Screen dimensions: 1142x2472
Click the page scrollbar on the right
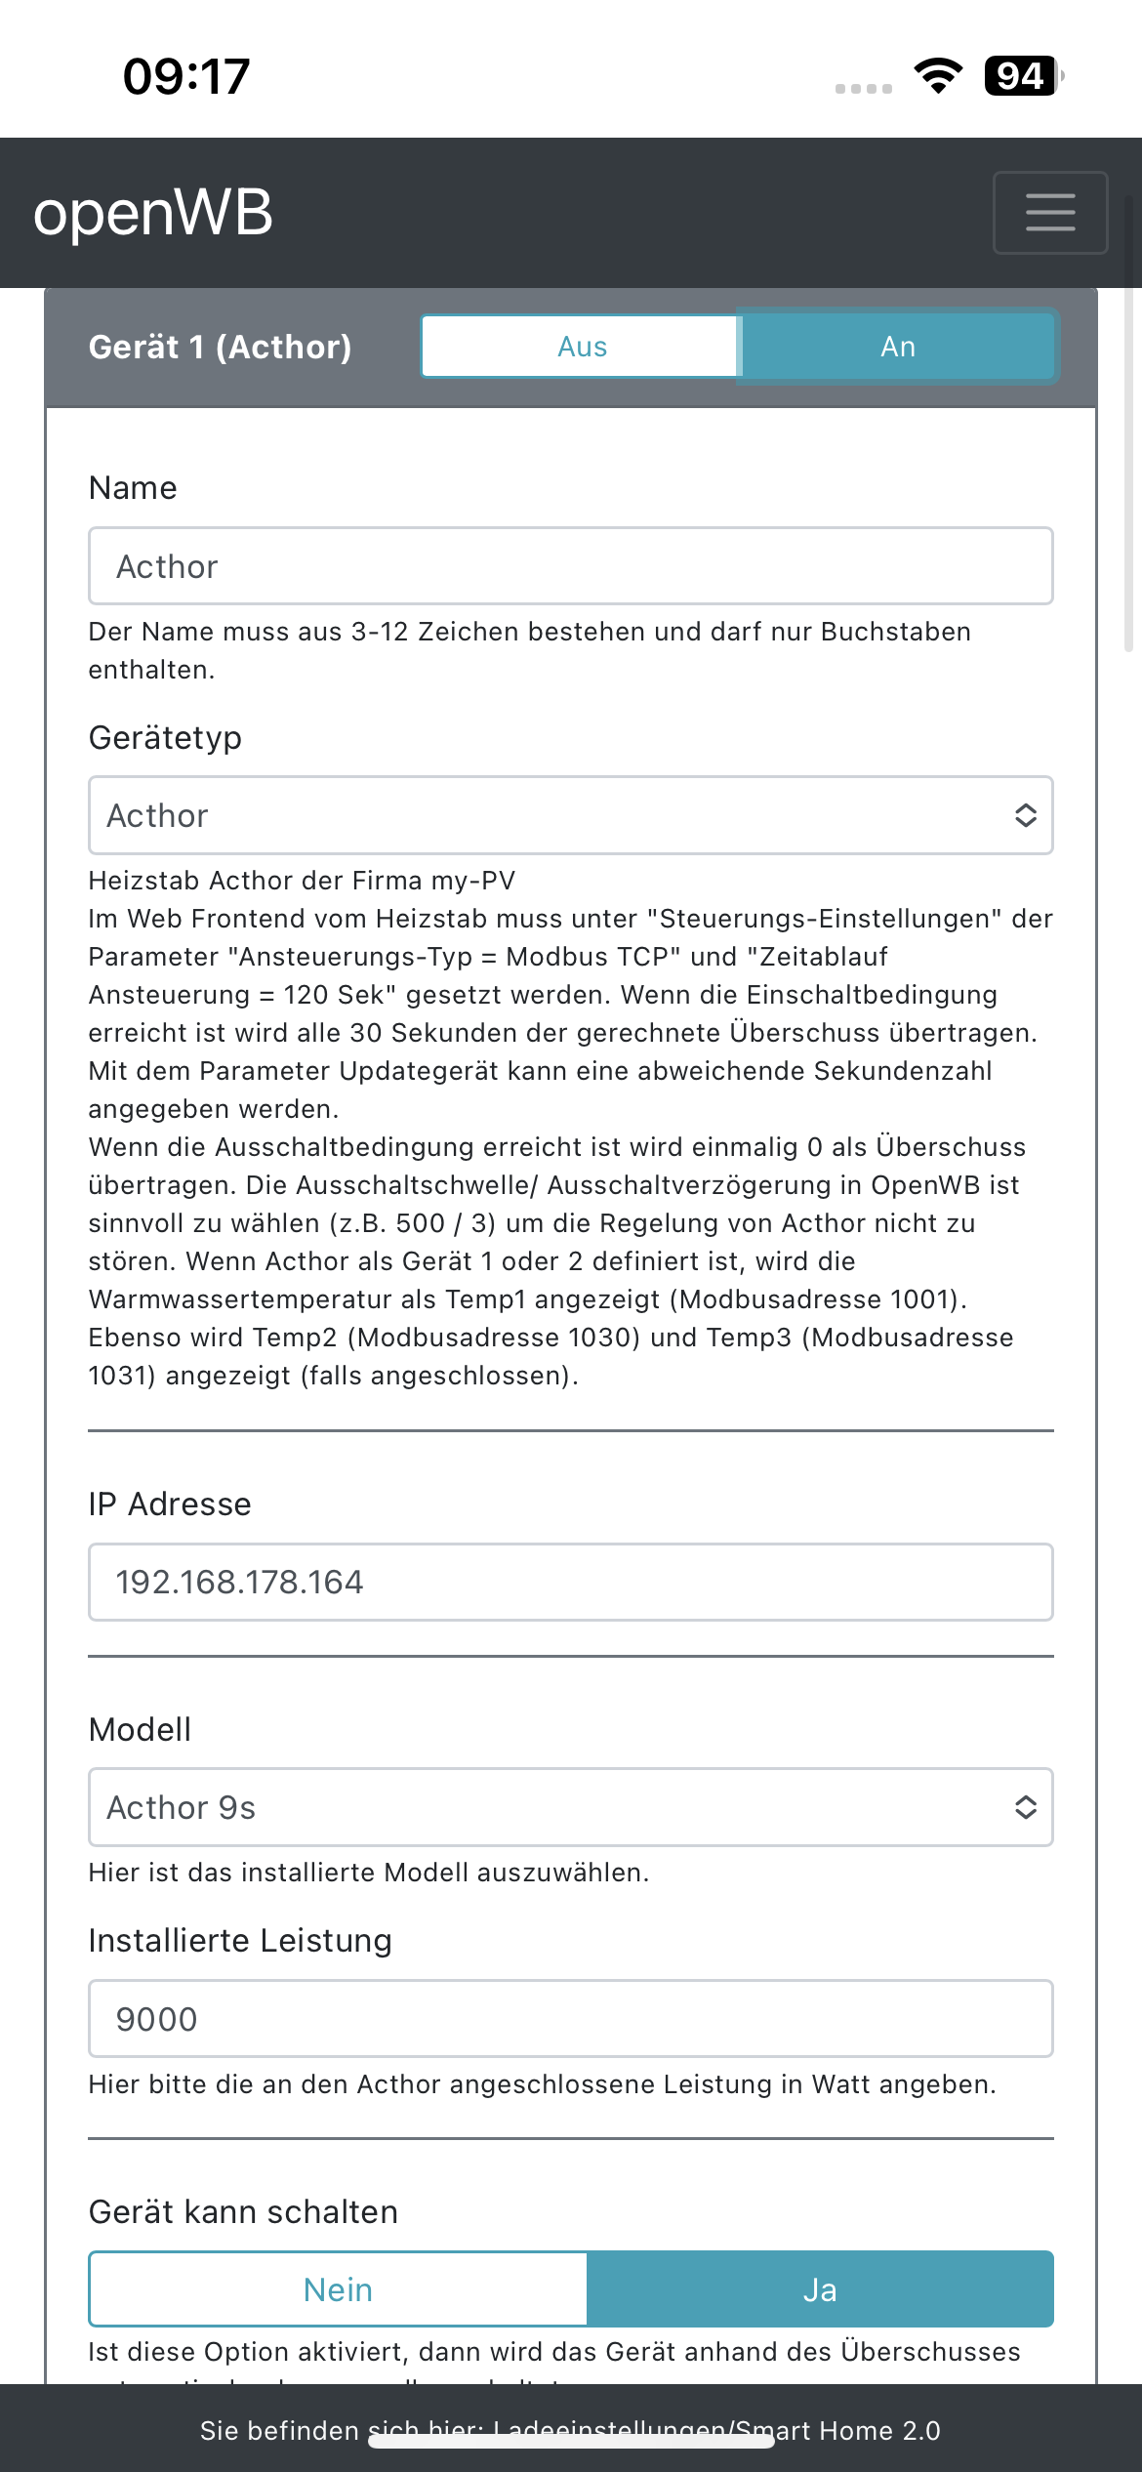pyautogui.click(x=1128, y=422)
